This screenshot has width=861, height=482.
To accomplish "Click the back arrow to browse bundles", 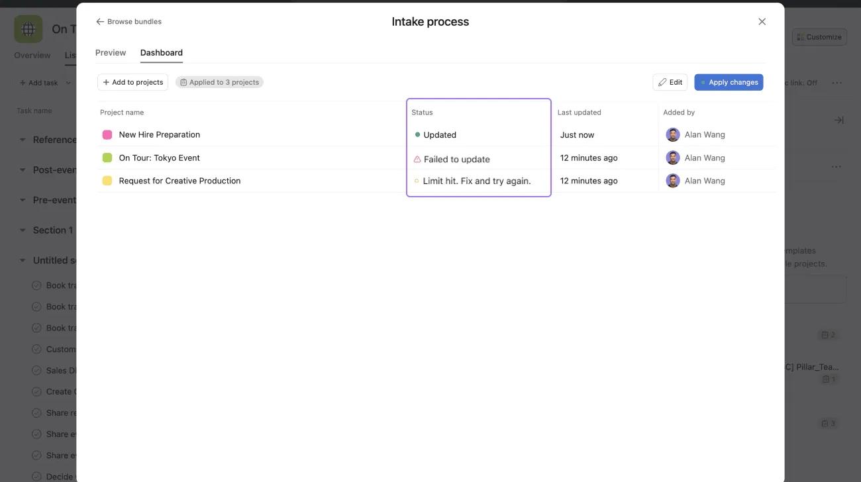I will pyautogui.click(x=100, y=22).
